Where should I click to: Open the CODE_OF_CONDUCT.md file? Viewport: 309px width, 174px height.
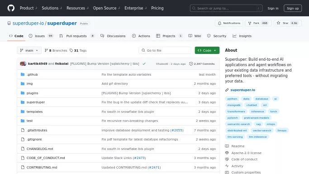46,158
